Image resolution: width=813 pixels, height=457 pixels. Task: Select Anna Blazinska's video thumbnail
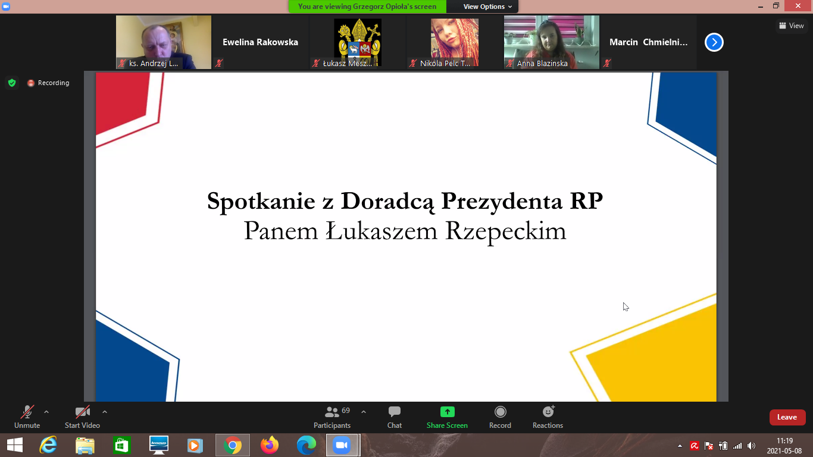pyautogui.click(x=552, y=42)
